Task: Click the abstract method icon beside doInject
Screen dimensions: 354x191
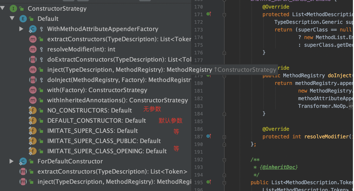Action: (33, 80)
